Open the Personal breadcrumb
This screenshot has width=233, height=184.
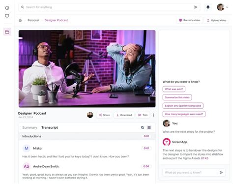pyautogui.click(x=33, y=20)
